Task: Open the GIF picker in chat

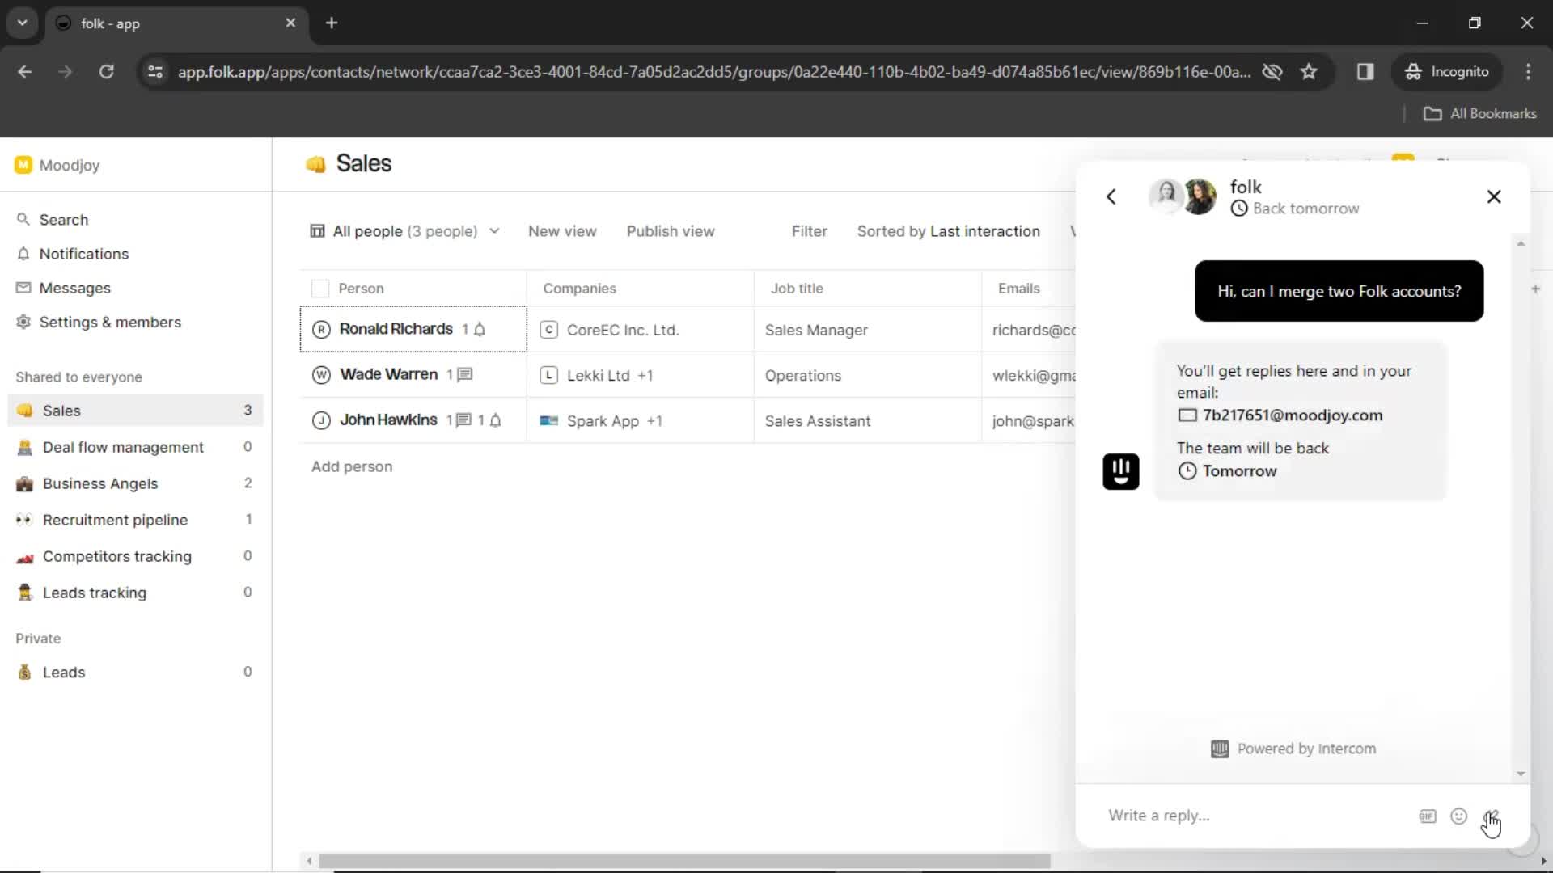Action: (1428, 816)
